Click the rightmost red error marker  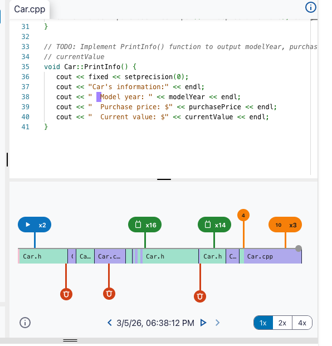click(200, 296)
